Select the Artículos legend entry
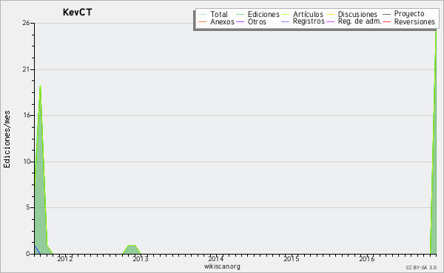The height and width of the screenshot is (273, 444). pyautogui.click(x=302, y=14)
